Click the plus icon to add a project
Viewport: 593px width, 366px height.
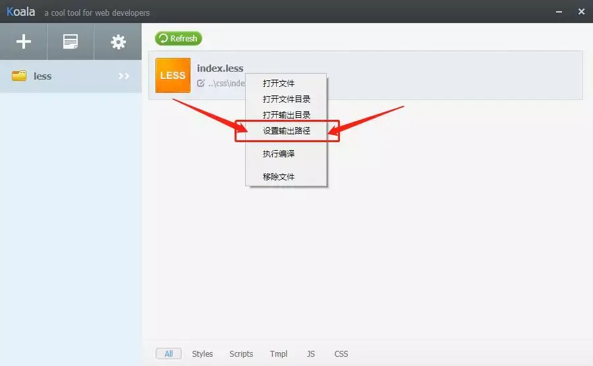pos(24,41)
